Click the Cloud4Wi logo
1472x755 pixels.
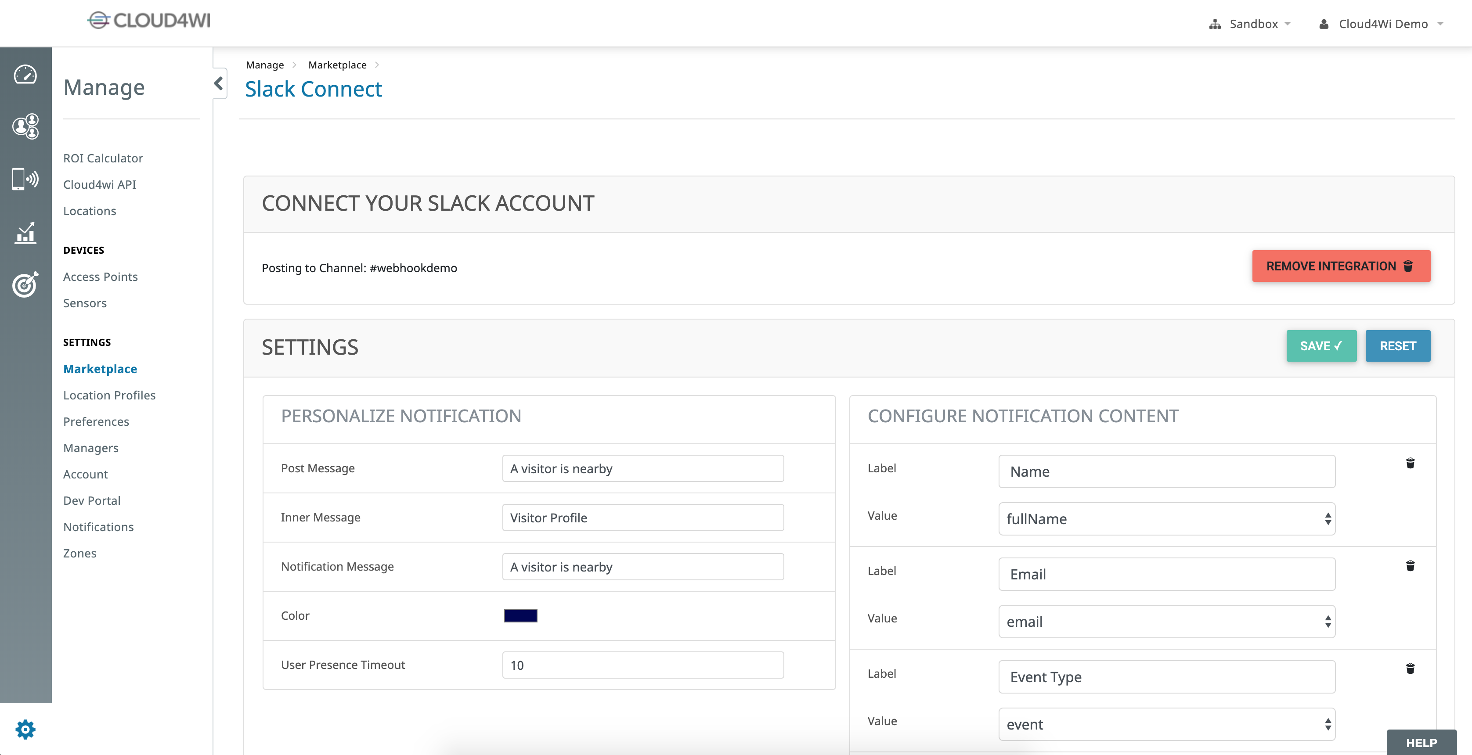pos(148,21)
